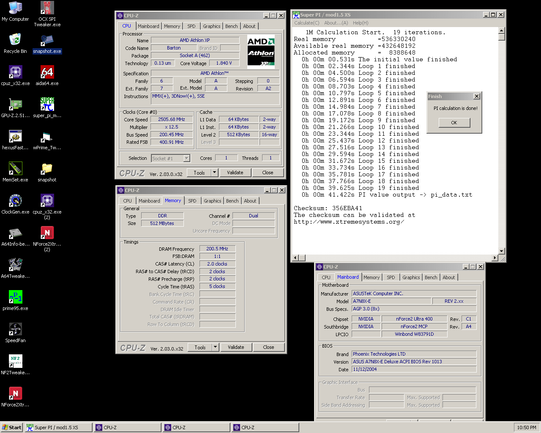Launch aida64.exe desktop icon
Viewport: 541px width, 433px height.
[x=47, y=76]
